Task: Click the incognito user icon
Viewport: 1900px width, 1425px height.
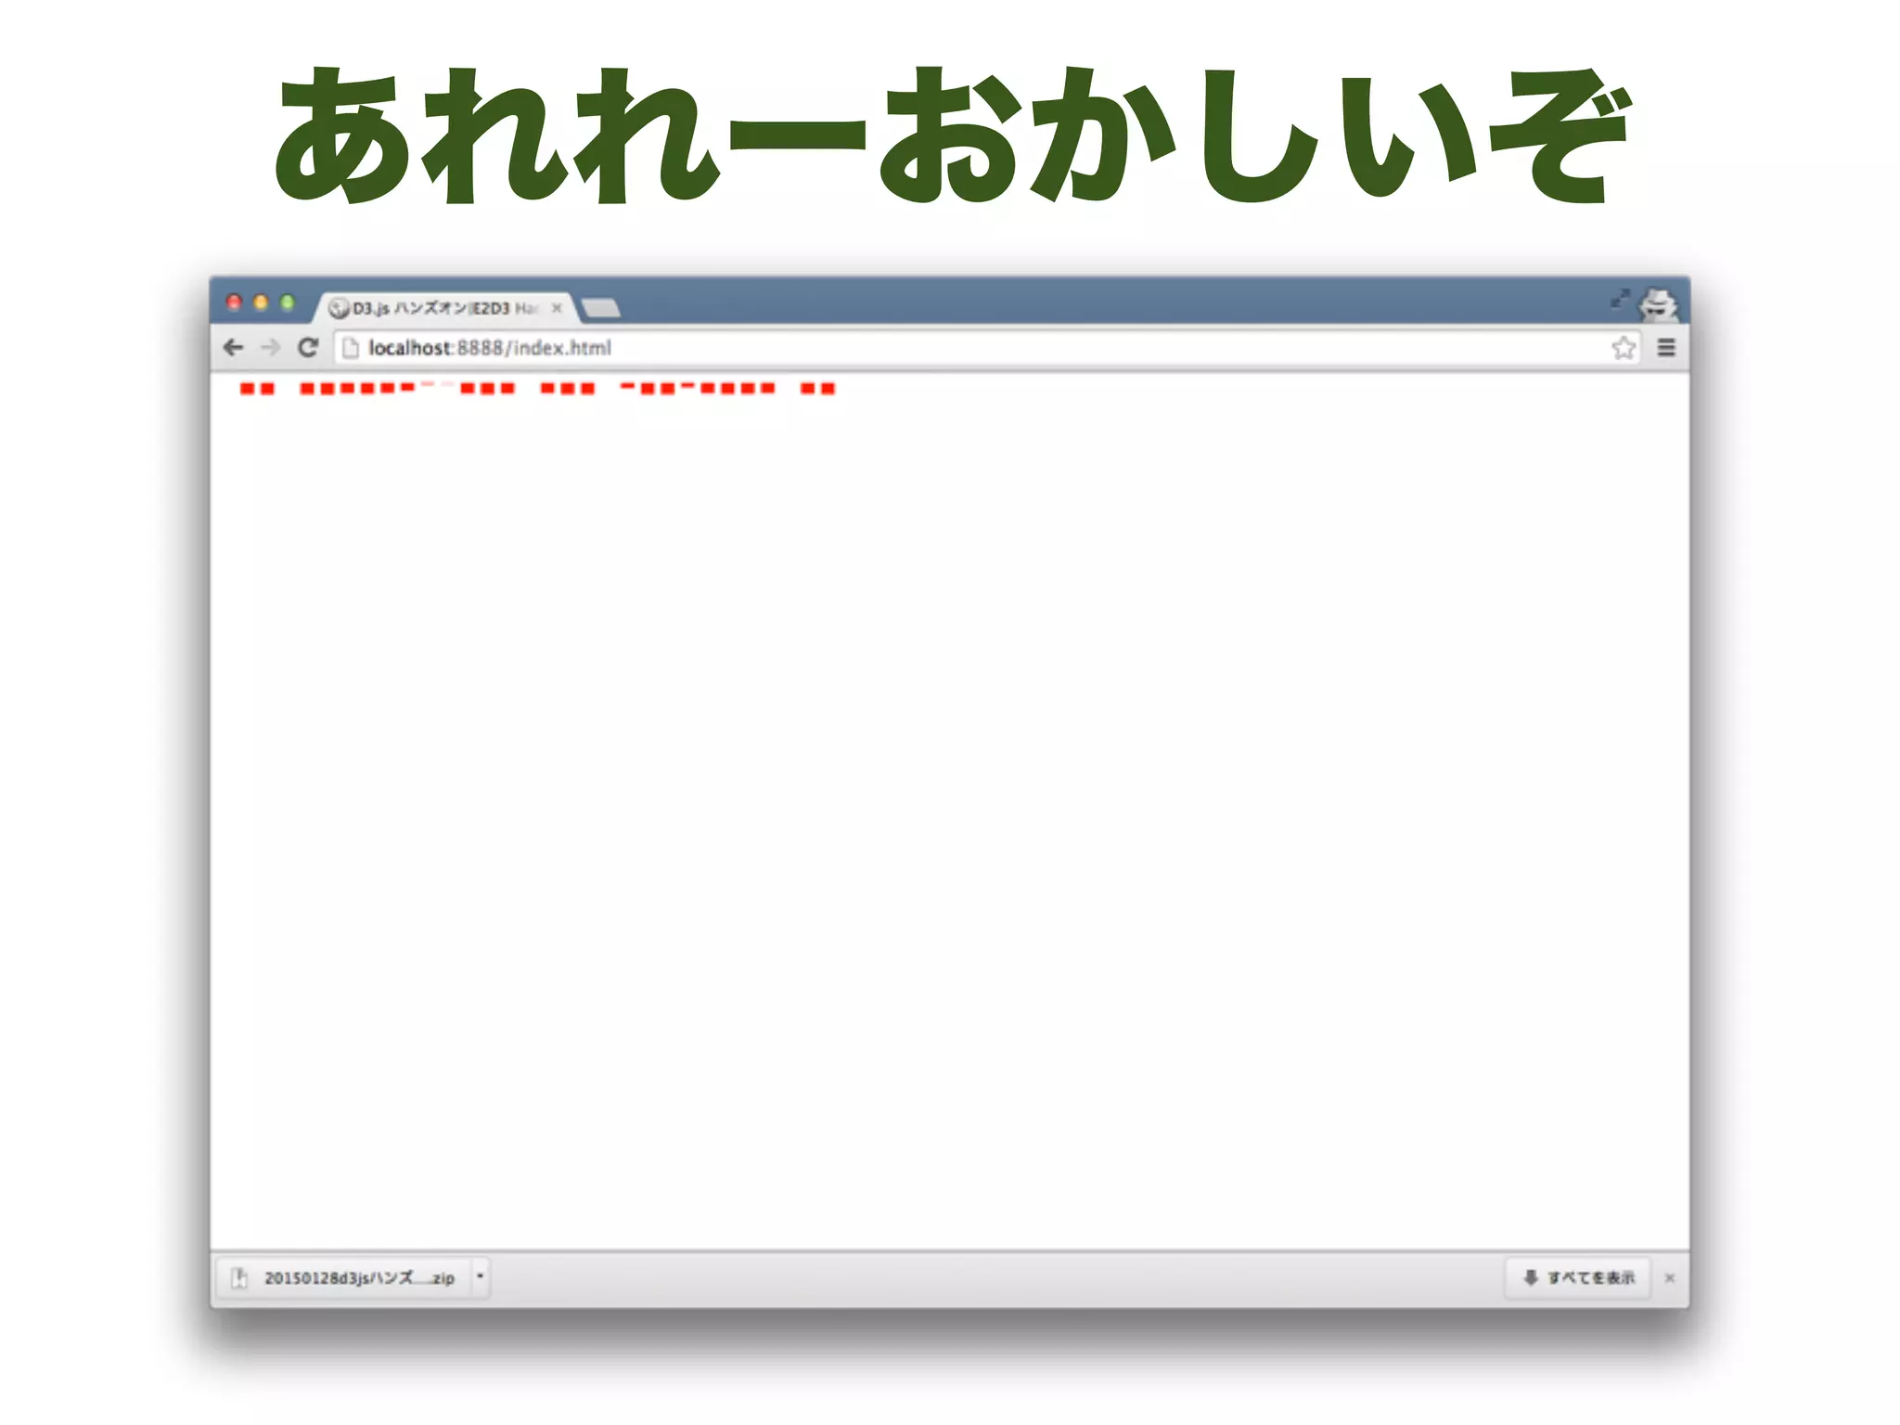Action: (1658, 304)
